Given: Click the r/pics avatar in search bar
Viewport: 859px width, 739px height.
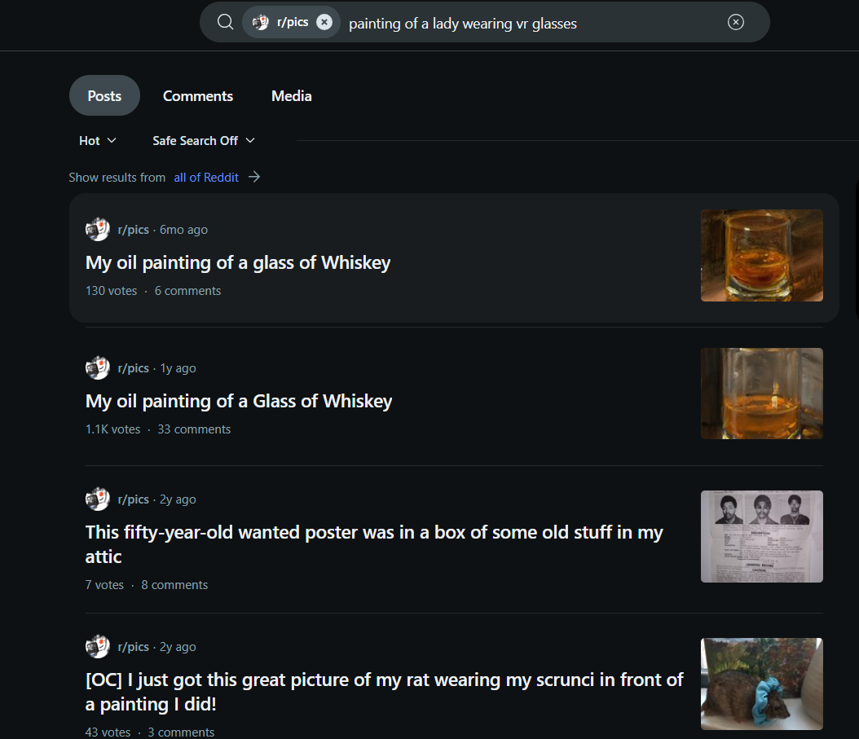Looking at the screenshot, I should click(x=261, y=22).
